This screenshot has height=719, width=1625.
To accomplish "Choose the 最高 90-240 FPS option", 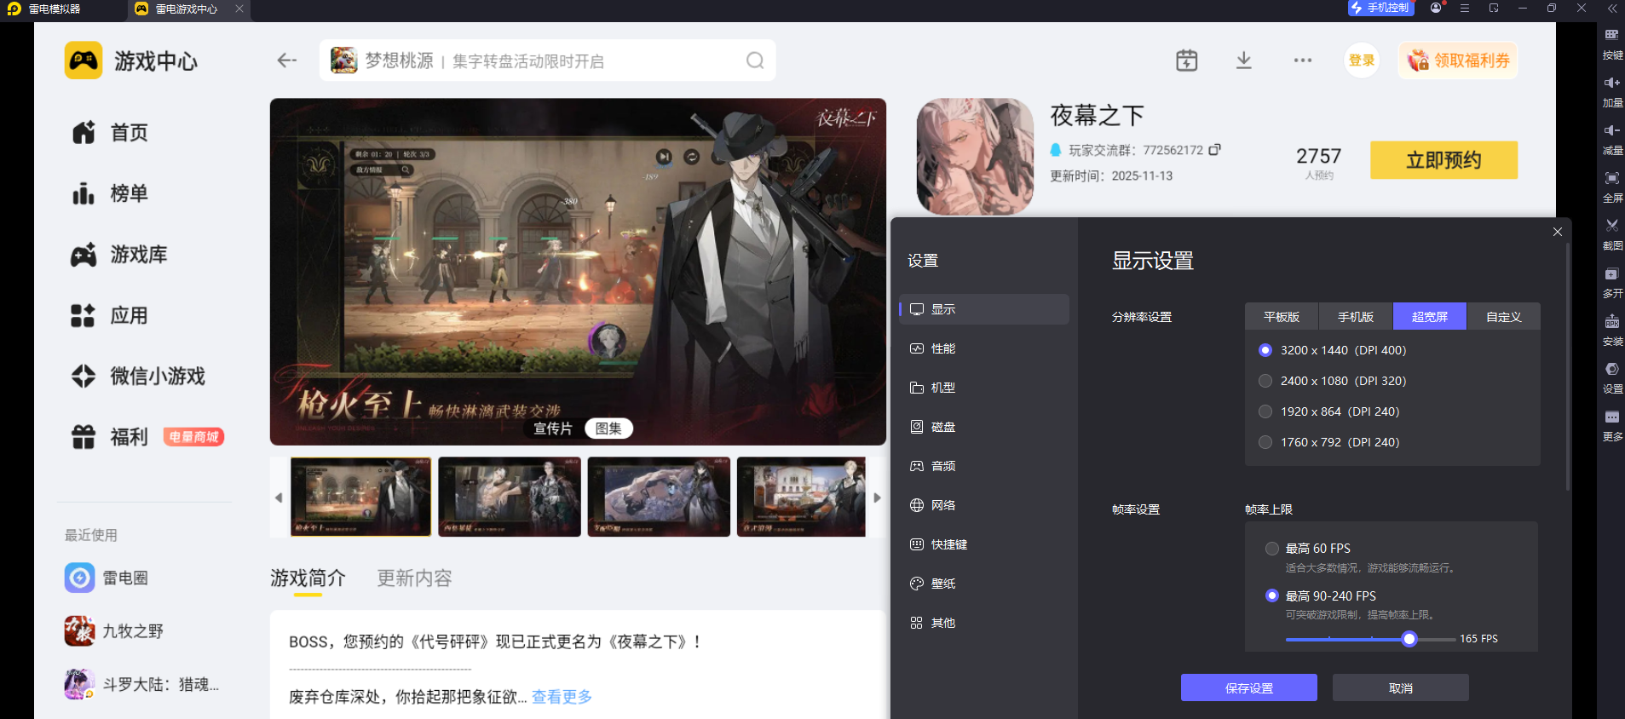I will point(1272,595).
